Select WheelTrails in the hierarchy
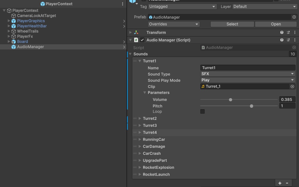Viewport: 299px width, 187px height. click(x=28, y=31)
